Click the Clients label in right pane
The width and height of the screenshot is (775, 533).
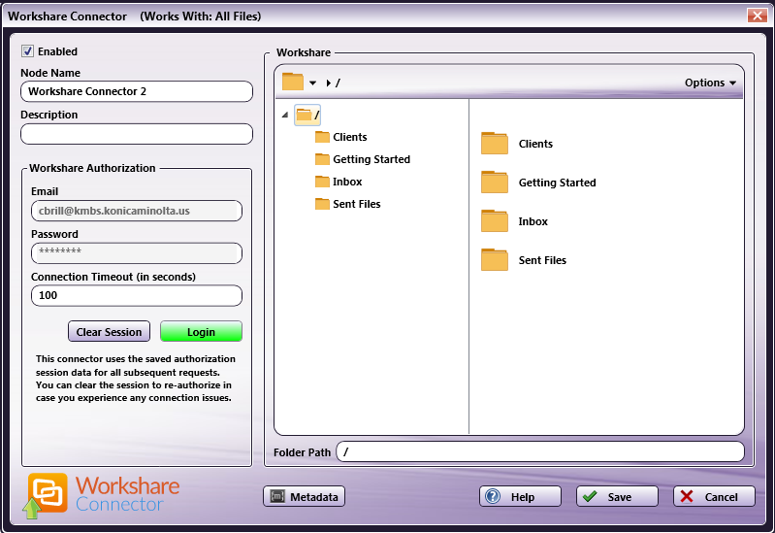[x=535, y=144]
